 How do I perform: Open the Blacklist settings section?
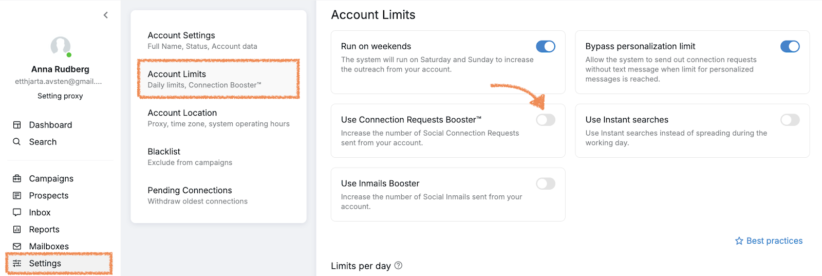point(190,156)
